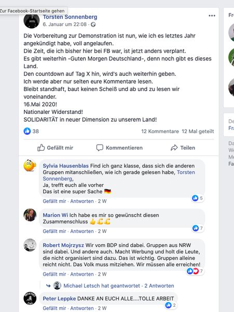
Task: Like Marion Wi's comment with Gefällt mir
Action: [x=54, y=231]
